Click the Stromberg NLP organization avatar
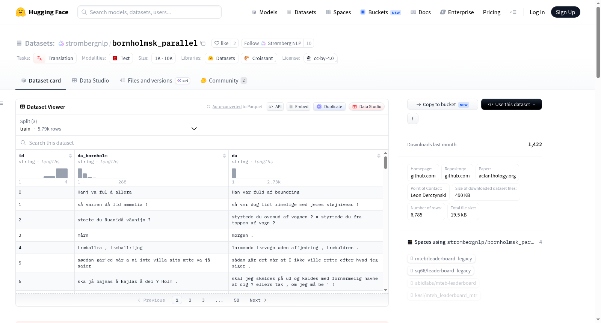 point(263,43)
